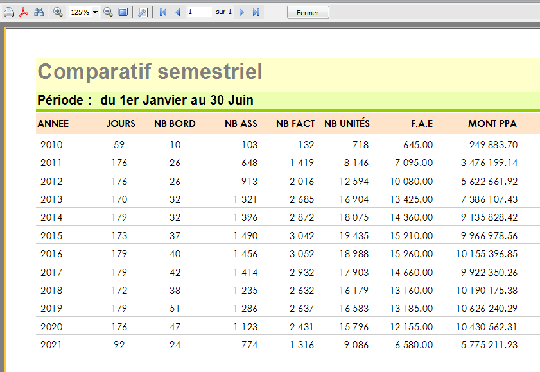Toggle full page view icon
This screenshot has width=540, height=372.
123,12
